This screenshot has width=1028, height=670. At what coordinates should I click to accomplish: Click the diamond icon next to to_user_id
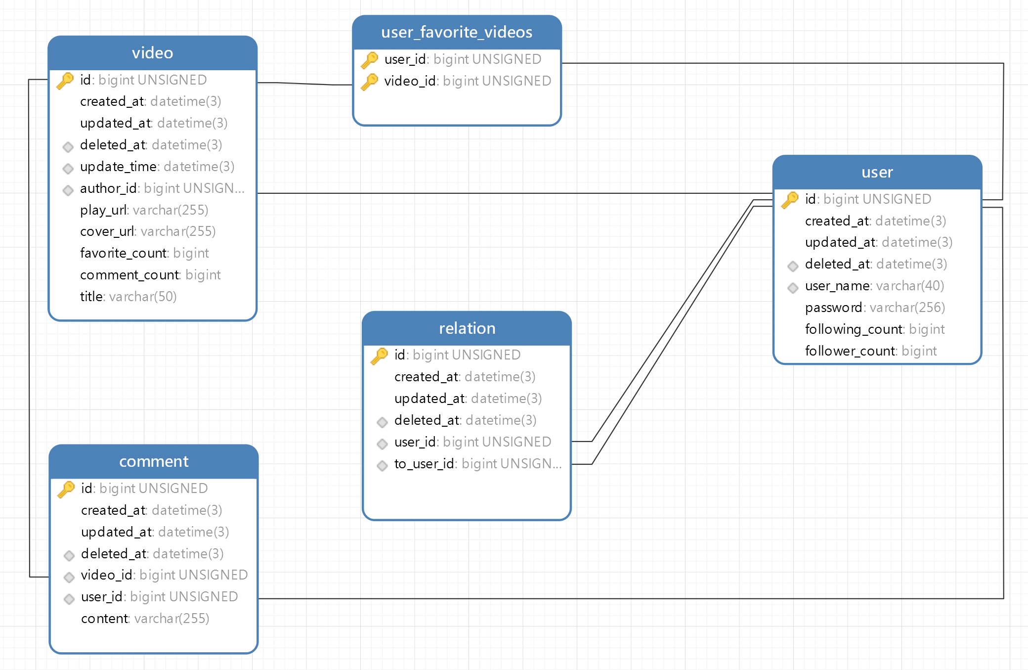(382, 465)
